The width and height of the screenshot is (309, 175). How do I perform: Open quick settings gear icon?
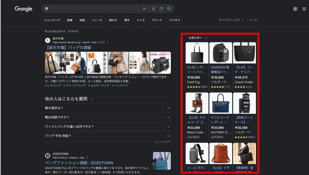pyautogui.click(x=295, y=9)
